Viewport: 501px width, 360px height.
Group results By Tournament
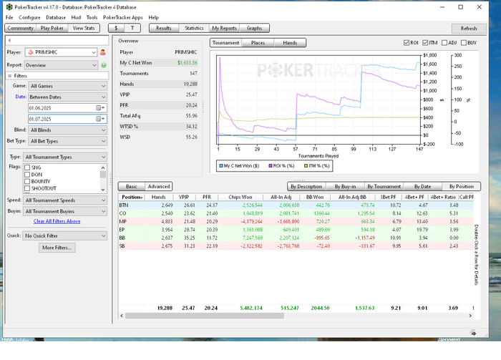point(384,186)
